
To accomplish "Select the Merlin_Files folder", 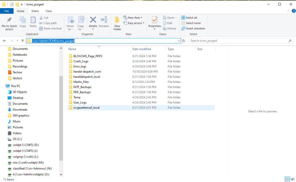I will (x=81, y=82).
